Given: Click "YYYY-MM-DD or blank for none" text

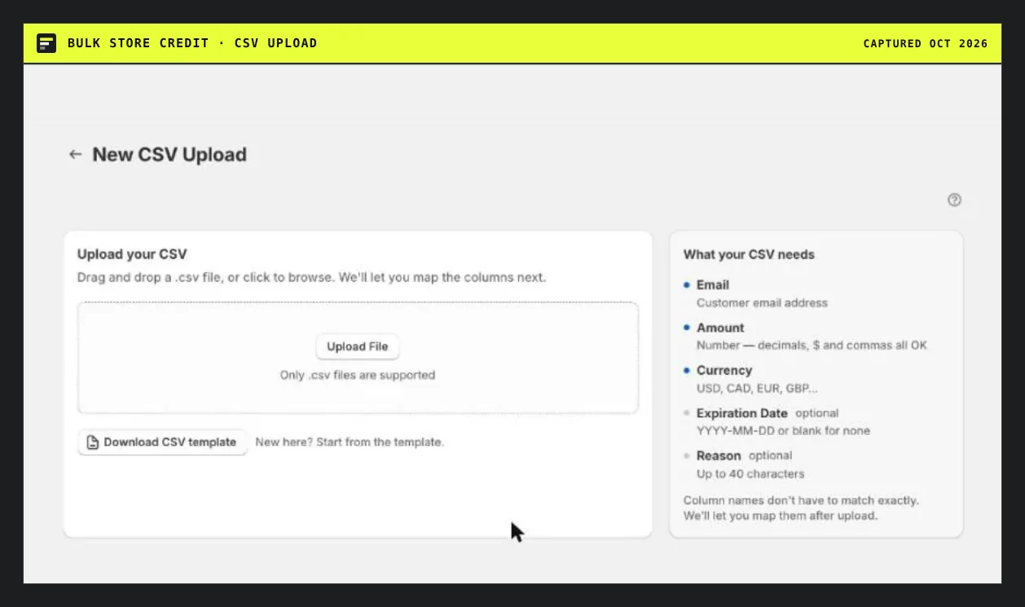Looking at the screenshot, I should (x=783, y=431).
